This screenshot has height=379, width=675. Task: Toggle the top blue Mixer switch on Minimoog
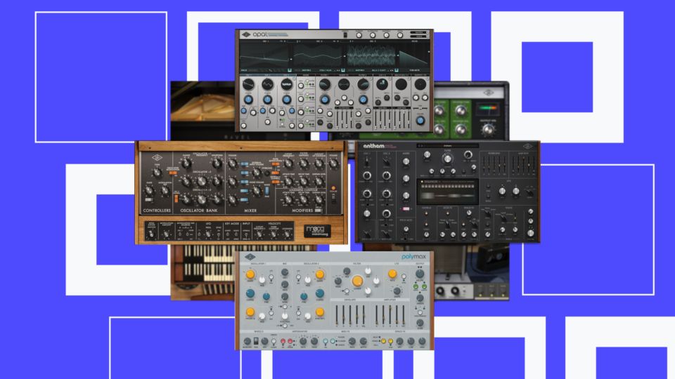tap(245, 164)
